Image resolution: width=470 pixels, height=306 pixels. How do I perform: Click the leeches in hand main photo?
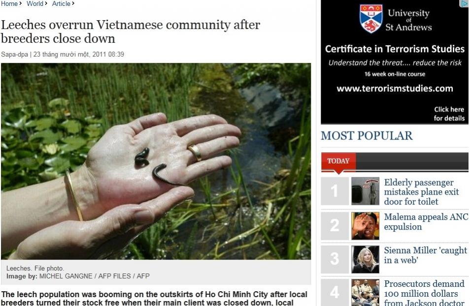[156, 161]
